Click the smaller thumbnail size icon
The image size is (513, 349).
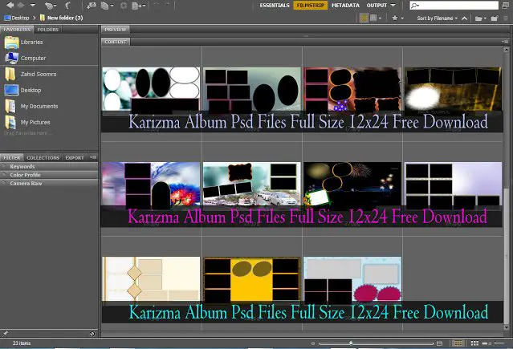(x=313, y=343)
